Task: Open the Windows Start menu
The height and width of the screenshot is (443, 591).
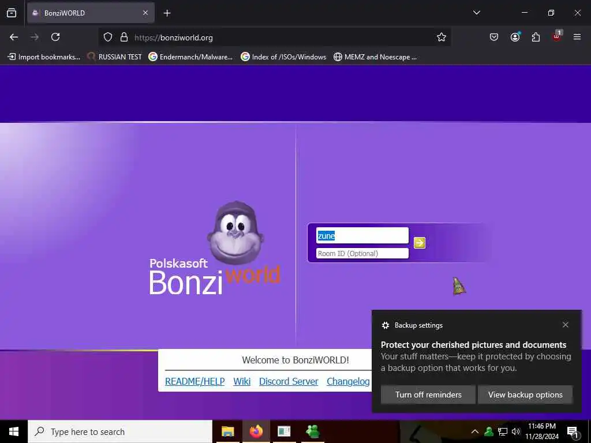Action: click(14, 431)
